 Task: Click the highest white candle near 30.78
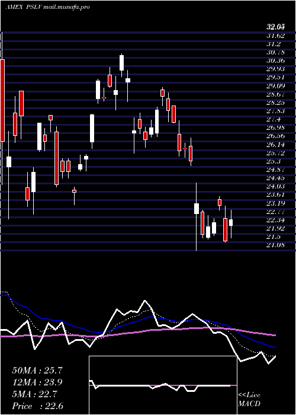pos(121,63)
